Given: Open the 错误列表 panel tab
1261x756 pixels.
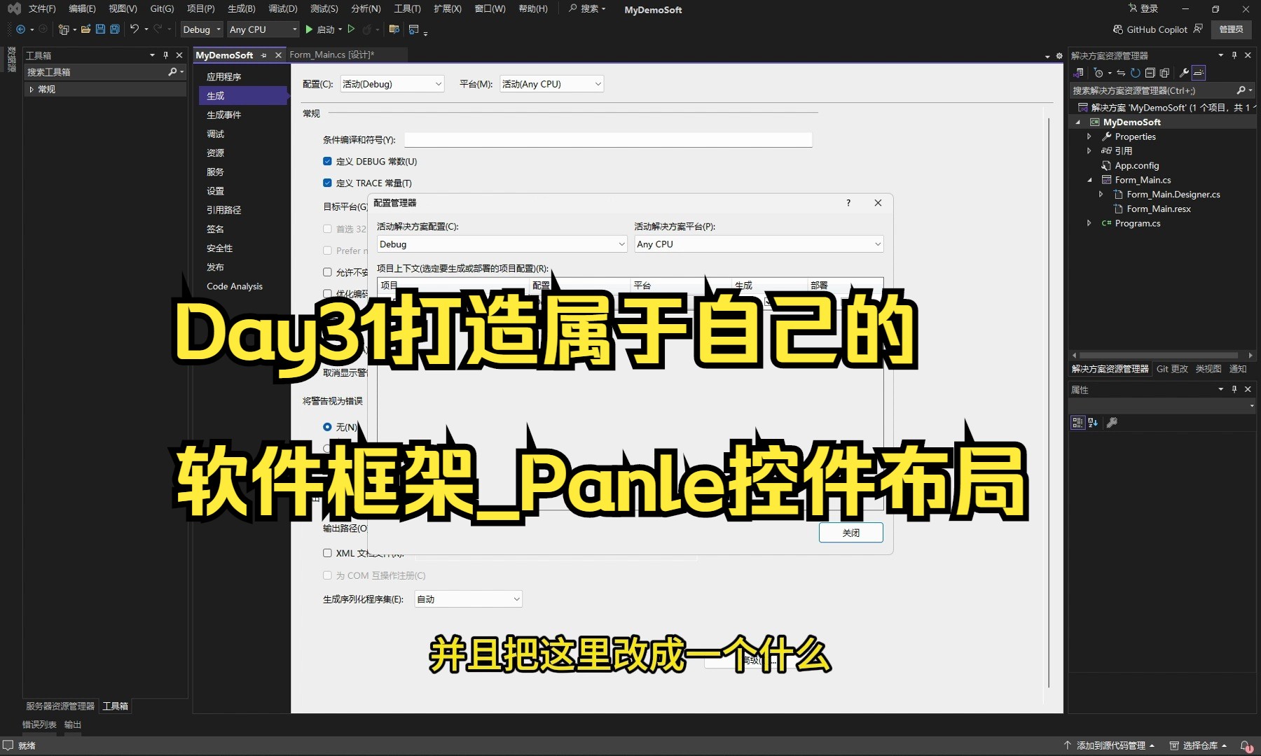Looking at the screenshot, I should [39, 724].
